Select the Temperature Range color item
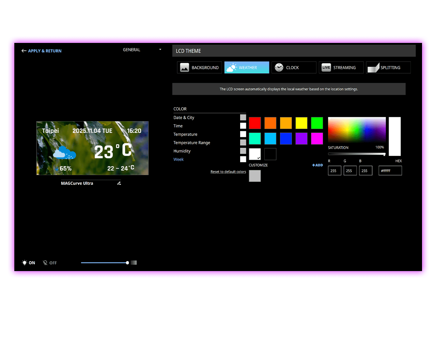Viewport: 436px width, 346px height. point(191,143)
